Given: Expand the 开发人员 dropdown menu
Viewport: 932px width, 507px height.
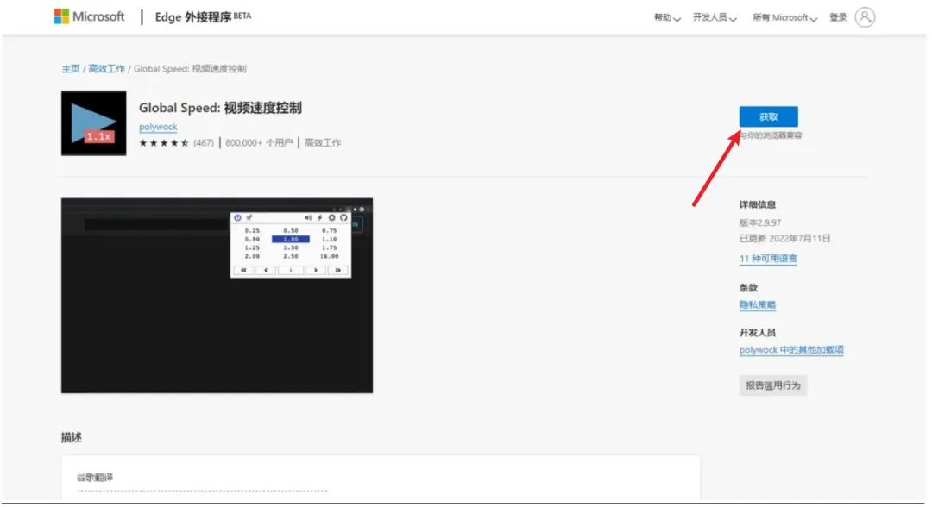Looking at the screenshot, I should click(715, 18).
